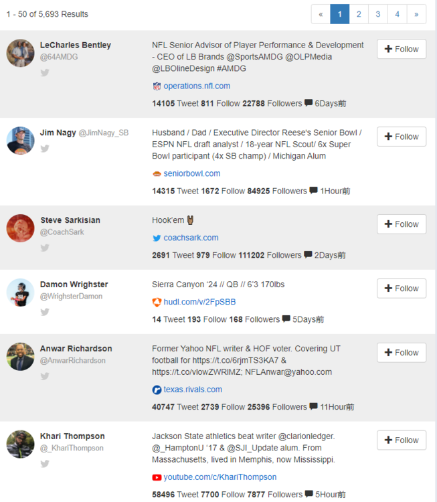Click Twitter bird icon under Khari Thompson
The image size is (437, 502).
[45, 464]
